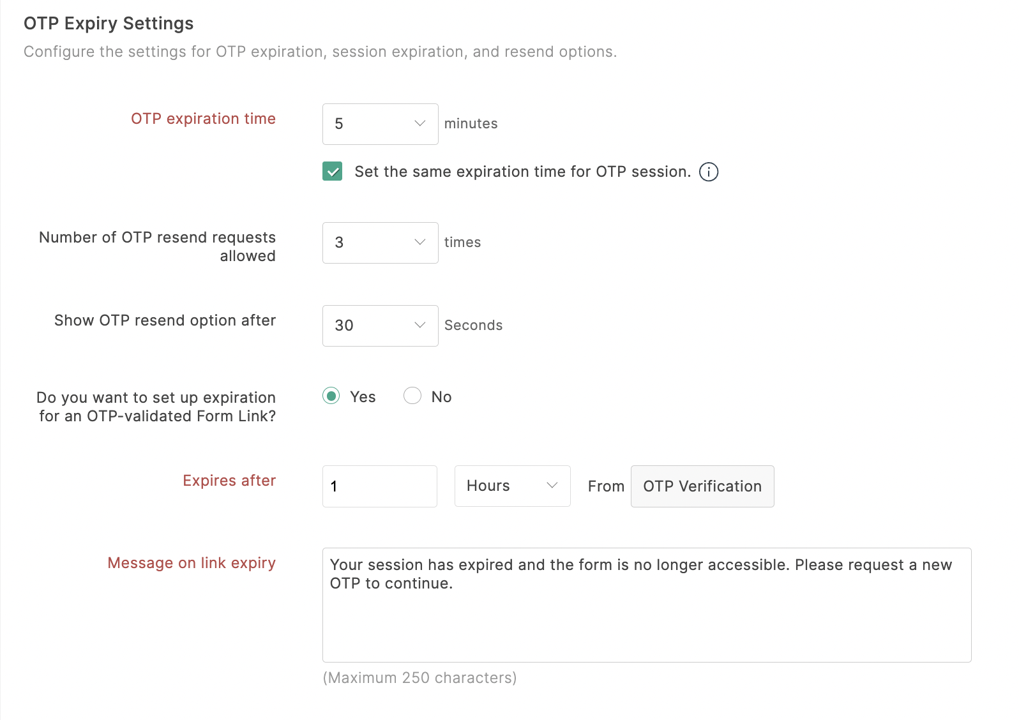Click the chevron arrow in the 30 seconds dropdown
The image size is (1019, 720).
click(x=419, y=326)
